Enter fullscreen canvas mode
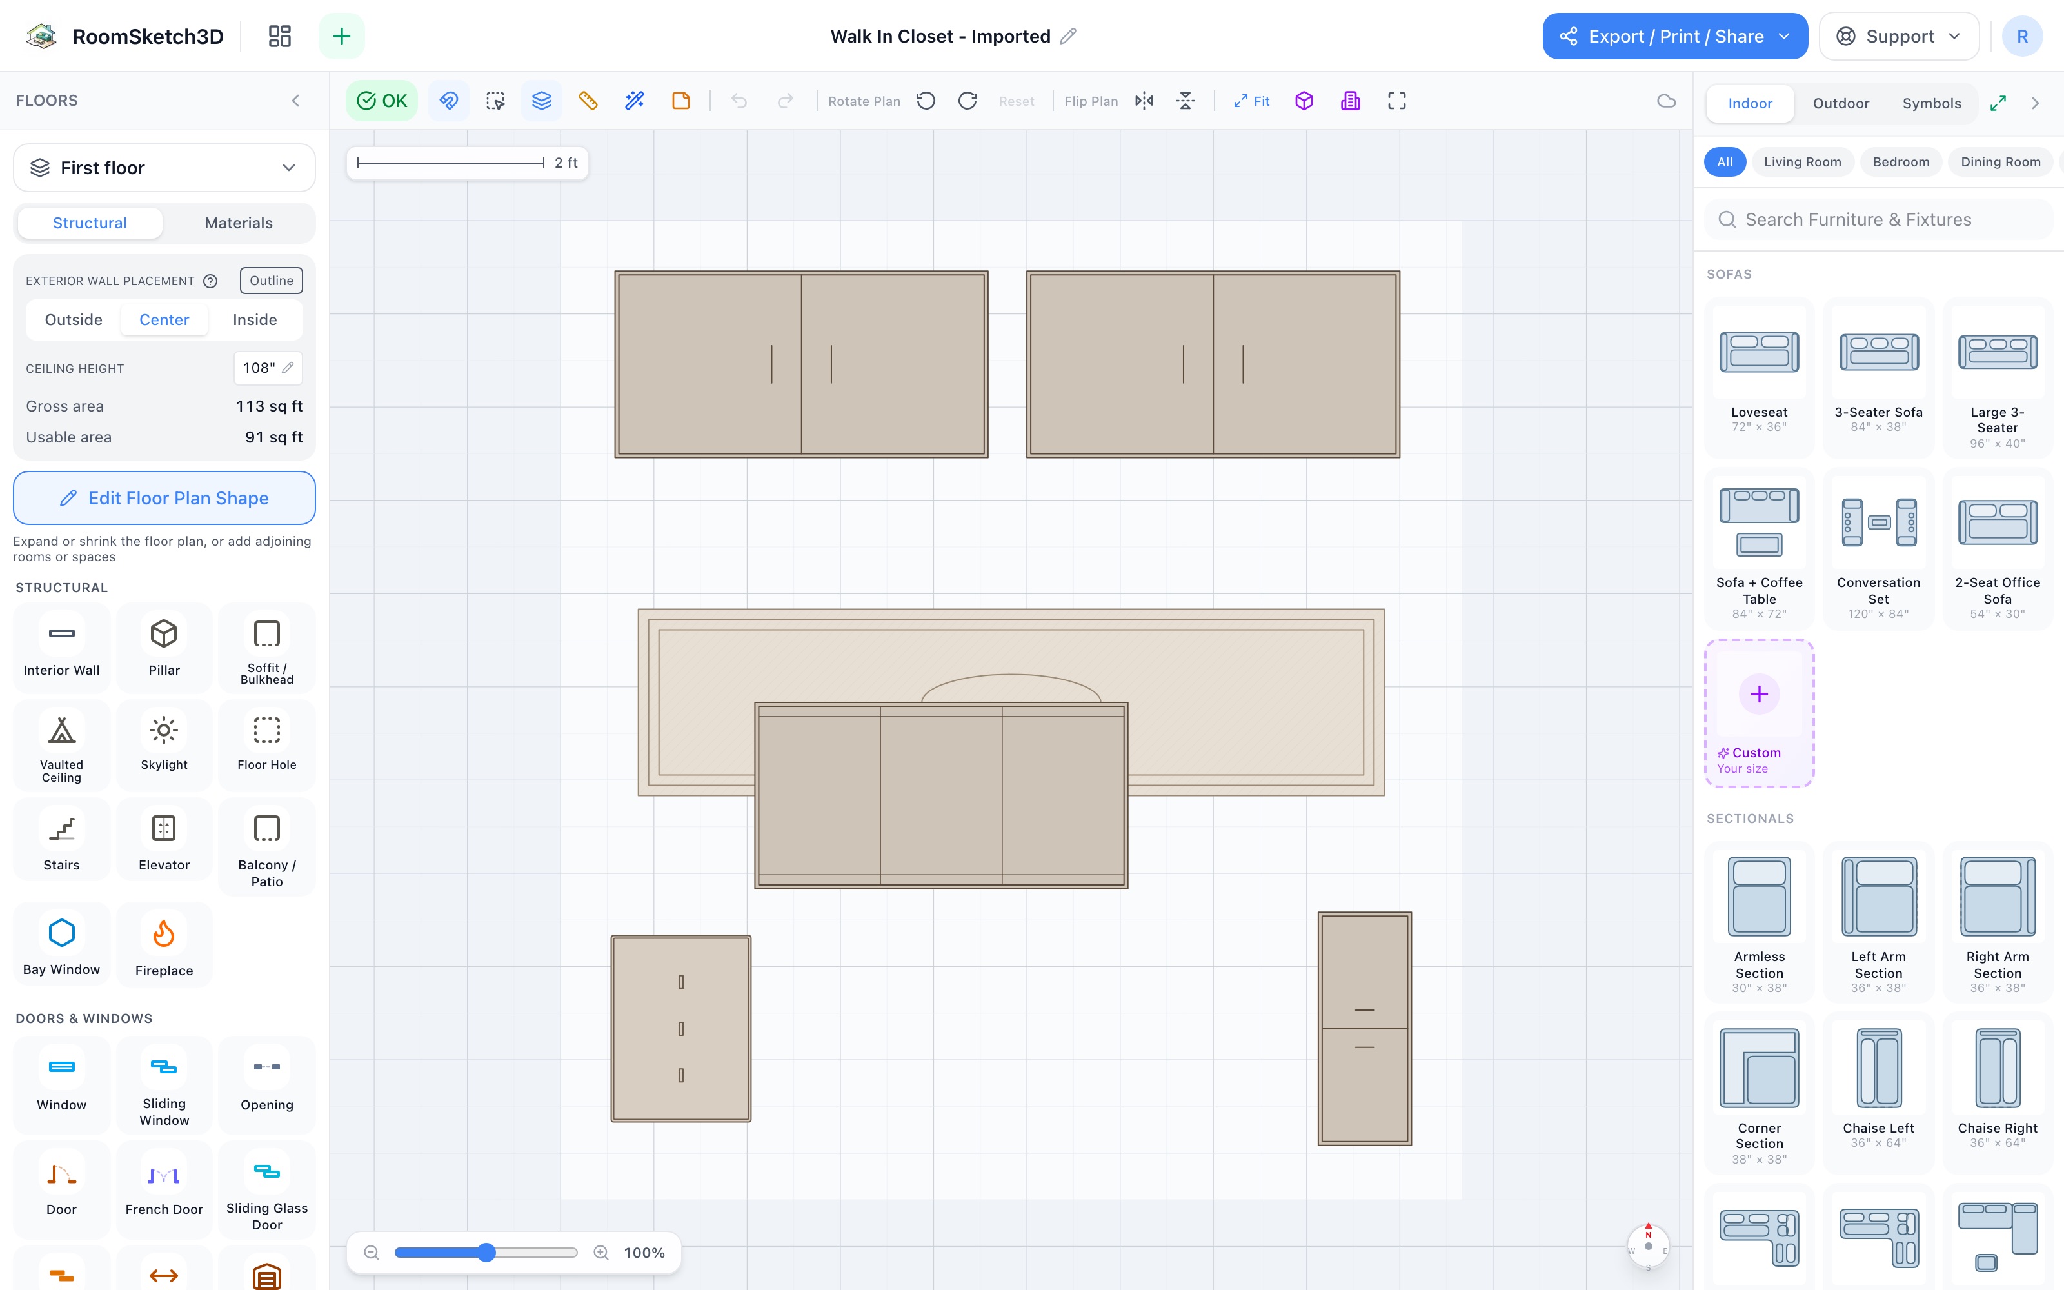 (1397, 101)
